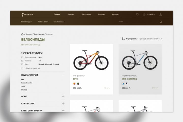This screenshot has height=122, width=183.
Task: Open the sort dropdown Цена (Высокая-низкая)
Action: [150, 39]
